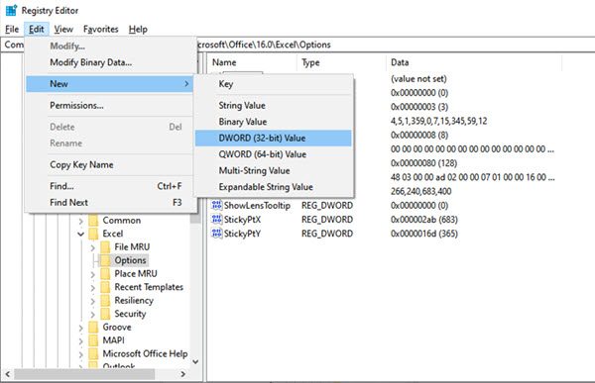This screenshot has width=595, height=383.
Task: Select the Excel folder icon
Action: 93,234
